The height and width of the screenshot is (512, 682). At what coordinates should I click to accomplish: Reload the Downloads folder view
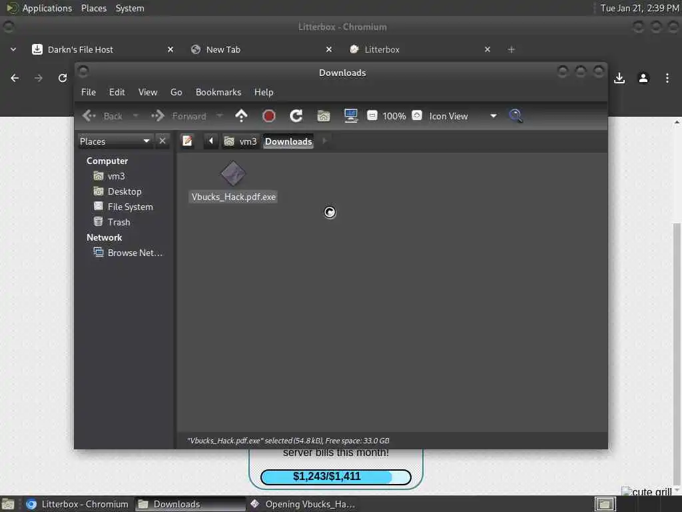[x=296, y=116]
